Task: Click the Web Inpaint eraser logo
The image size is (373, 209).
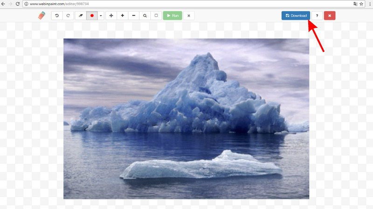Action: tap(41, 15)
